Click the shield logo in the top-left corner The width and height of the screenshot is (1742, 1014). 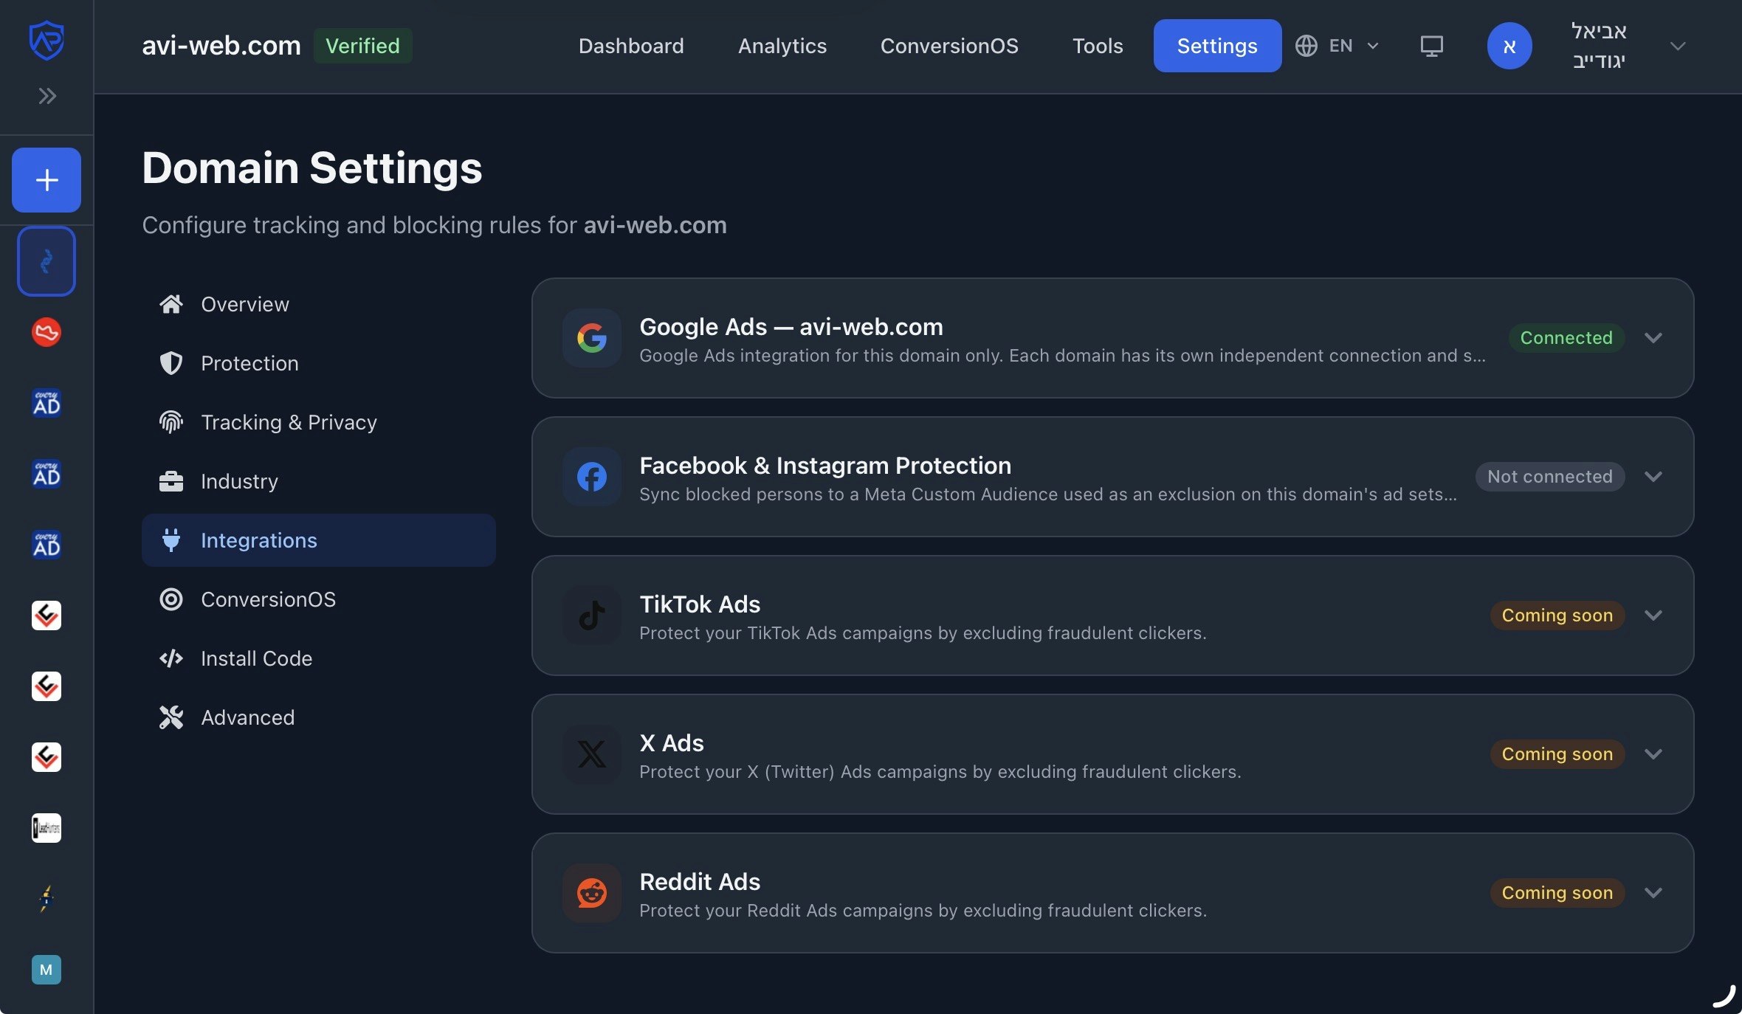(x=47, y=41)
